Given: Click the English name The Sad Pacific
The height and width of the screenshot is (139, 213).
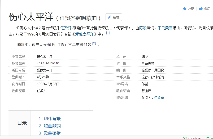Looking at the screenshot, I should pyautogui.click(x=48, y=63).
